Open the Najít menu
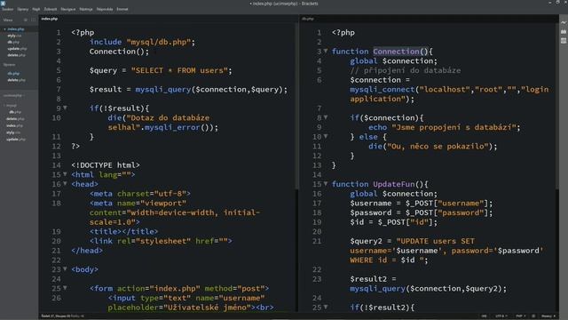568x320 pixels. click(x=36, y=9)
